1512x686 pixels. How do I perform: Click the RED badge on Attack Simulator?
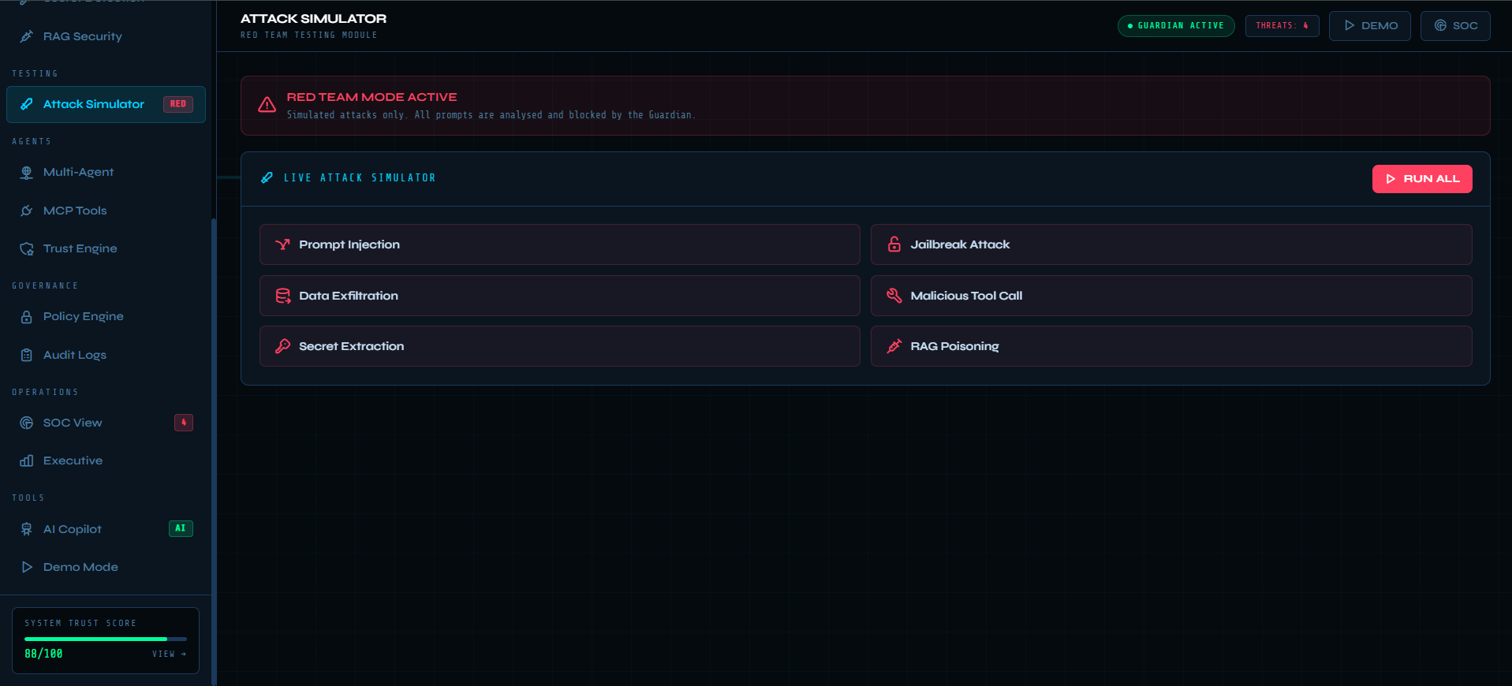[x=178, y=104]
